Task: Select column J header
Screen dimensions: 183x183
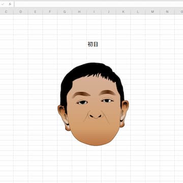Action: point(108,12)
